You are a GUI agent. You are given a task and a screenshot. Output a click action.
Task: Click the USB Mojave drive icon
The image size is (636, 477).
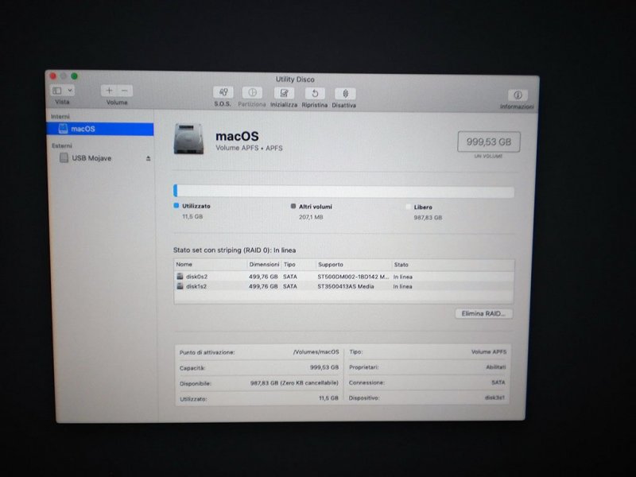pyautogui.click(x=64, y=157)
